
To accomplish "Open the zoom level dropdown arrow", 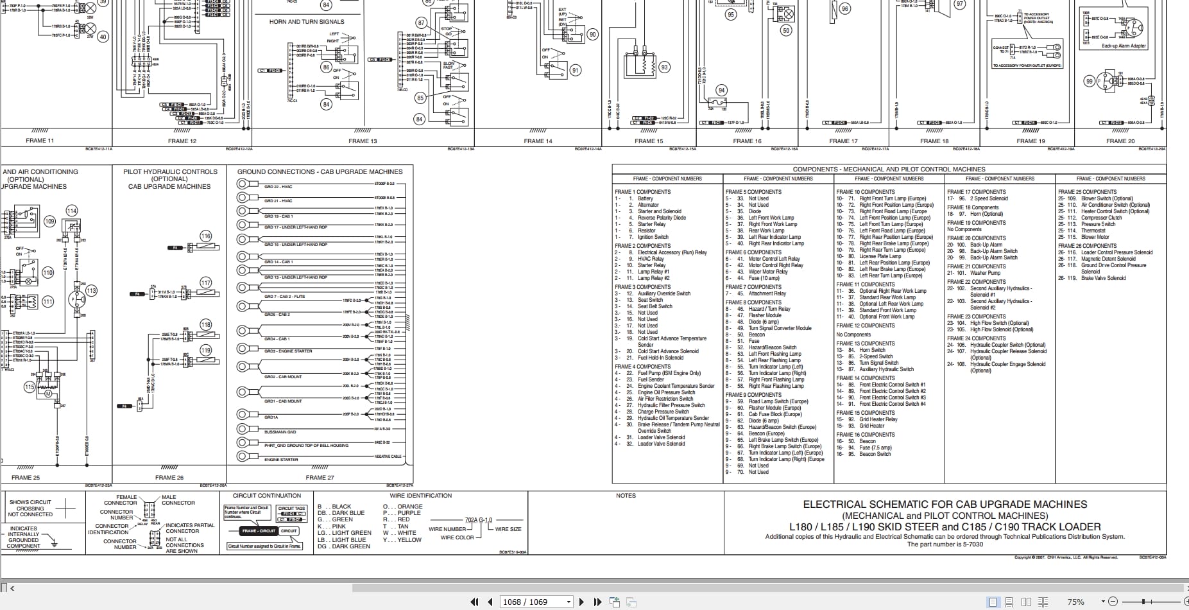I will (x=1103, y=602).
